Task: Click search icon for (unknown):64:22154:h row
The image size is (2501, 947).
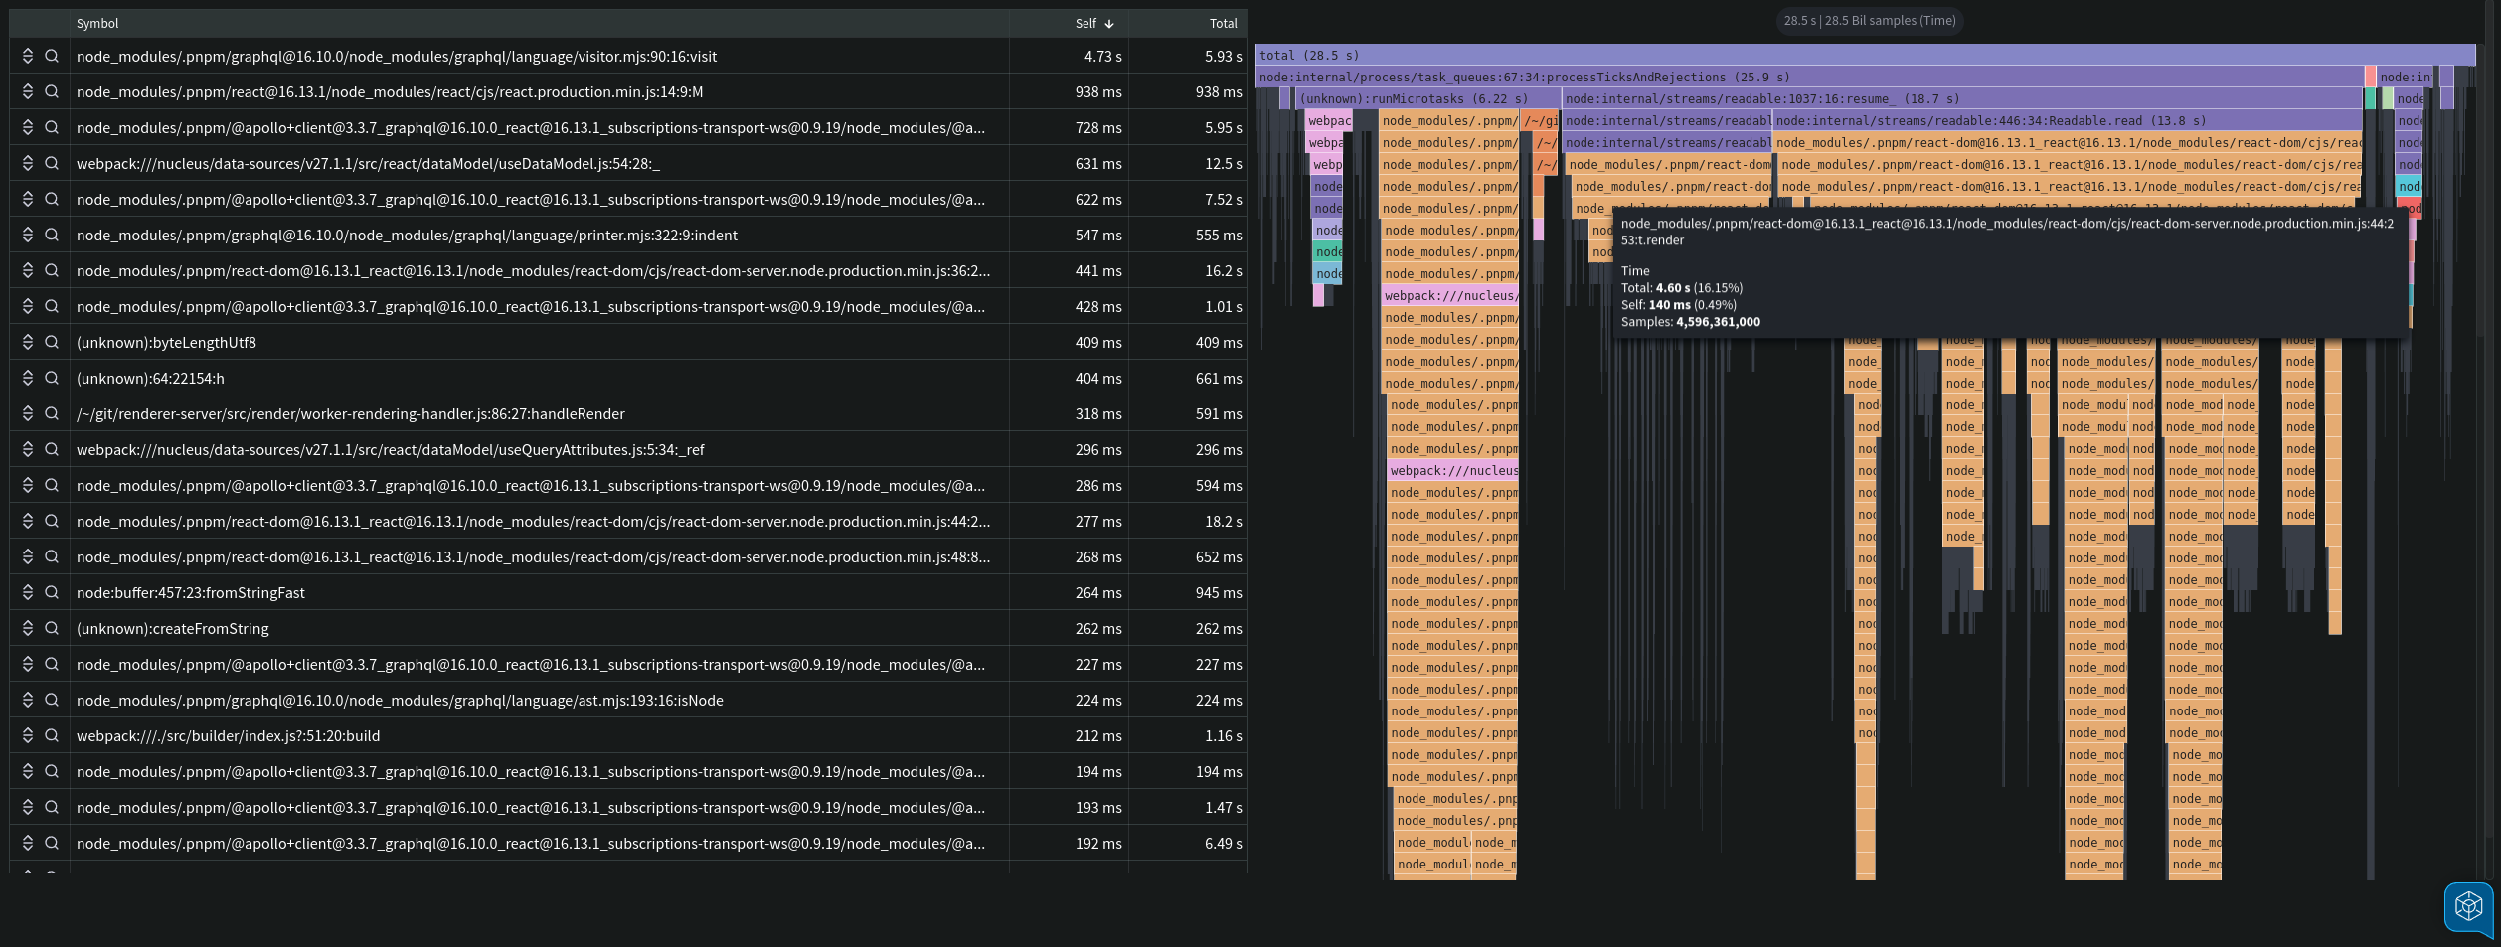Action: 52,378
